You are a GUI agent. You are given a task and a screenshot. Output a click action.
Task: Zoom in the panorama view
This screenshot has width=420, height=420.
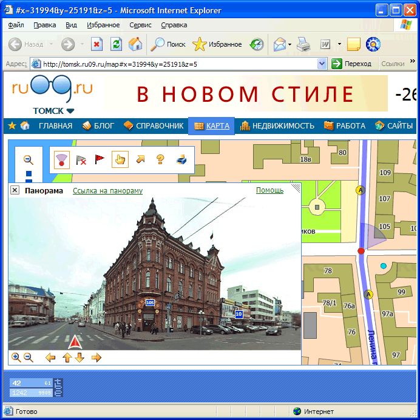coord(16,358)
